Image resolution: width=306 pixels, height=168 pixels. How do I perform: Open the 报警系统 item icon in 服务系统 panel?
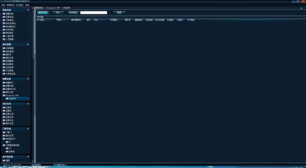tap(4, 14)
